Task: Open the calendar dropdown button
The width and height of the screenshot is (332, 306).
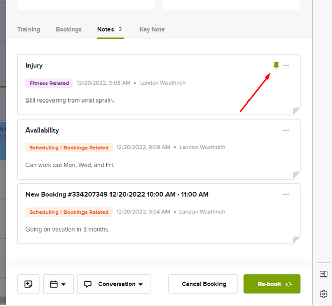Action: pyautogui.click(x=59, y=284)
